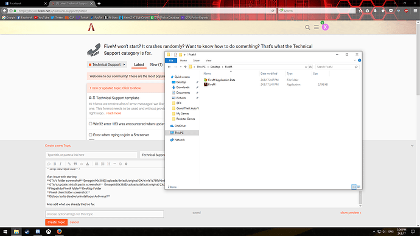Insert a numbered list in the composer

pyautogui.click(x=103, y=164)
